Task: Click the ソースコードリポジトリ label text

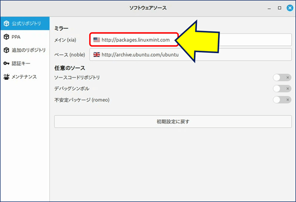Action: click(77, 77)
